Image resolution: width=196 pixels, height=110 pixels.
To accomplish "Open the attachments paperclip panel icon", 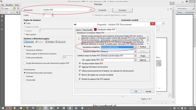I will click(2, 25).
